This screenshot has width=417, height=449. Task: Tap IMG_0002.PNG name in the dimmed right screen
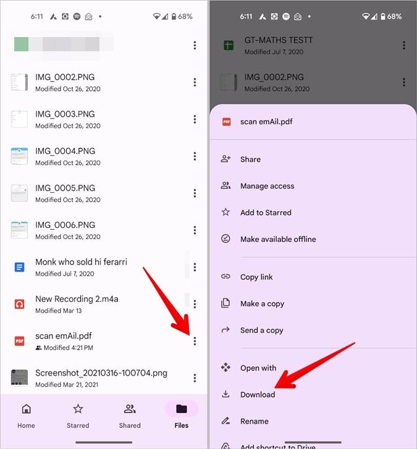274,77
